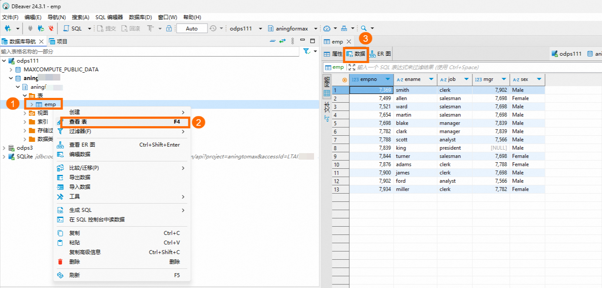
Task: Expand the MAXCOMPUTE_PUBLIC_DATA node
Action: [x=11, y=70]
